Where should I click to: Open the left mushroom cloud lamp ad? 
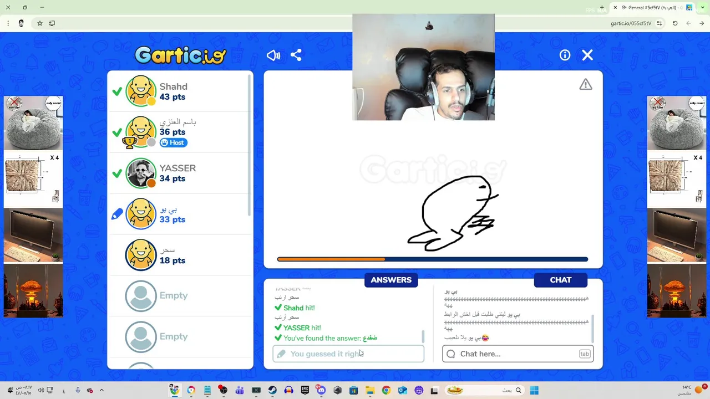click(x=33, y=291)
